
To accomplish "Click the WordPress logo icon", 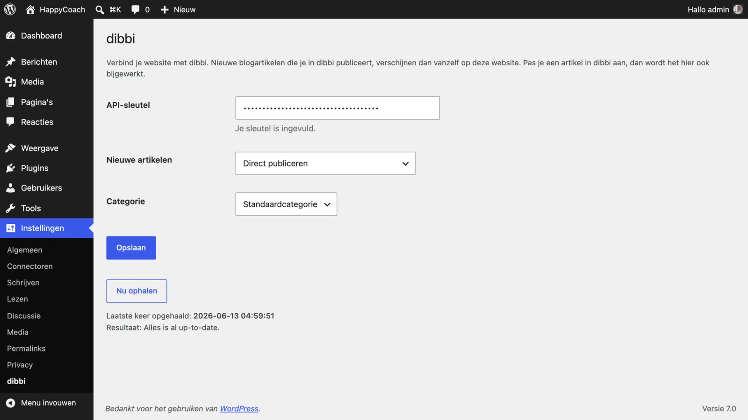I will click(10, 9).
